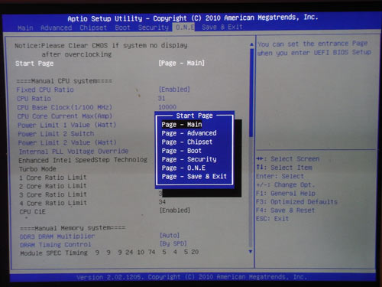This screenshot has width=382, height=287.
Task: Select DDR3 DRAM Multiplier setting
Action: [57, 236]
